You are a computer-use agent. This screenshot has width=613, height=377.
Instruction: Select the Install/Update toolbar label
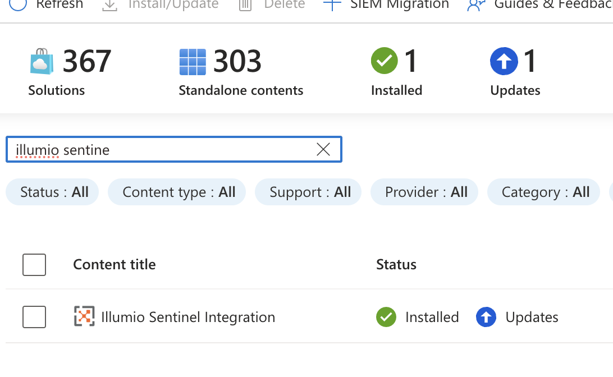(173, 4)
